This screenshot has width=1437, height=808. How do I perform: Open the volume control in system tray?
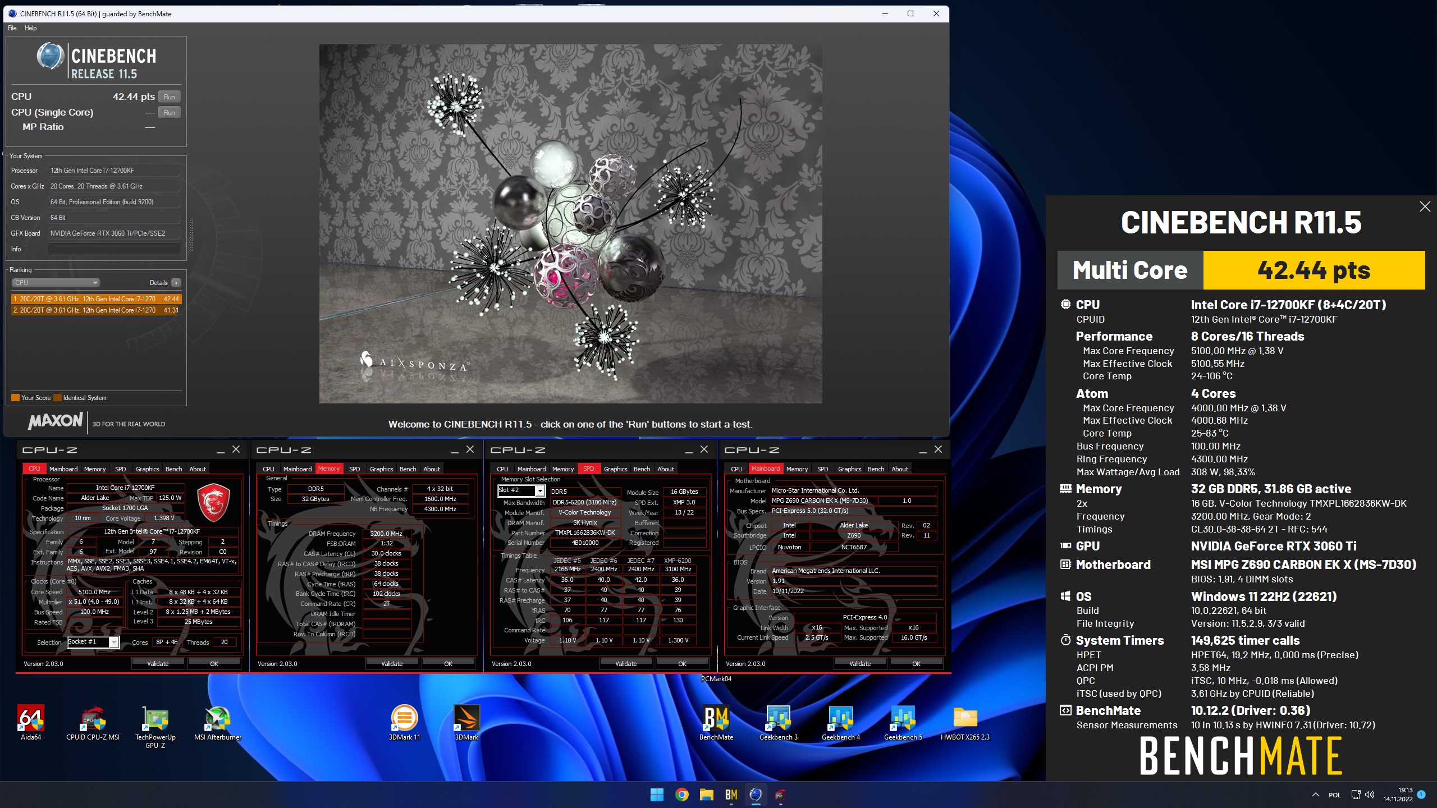pyautogui.click(x=1369, y=795)
